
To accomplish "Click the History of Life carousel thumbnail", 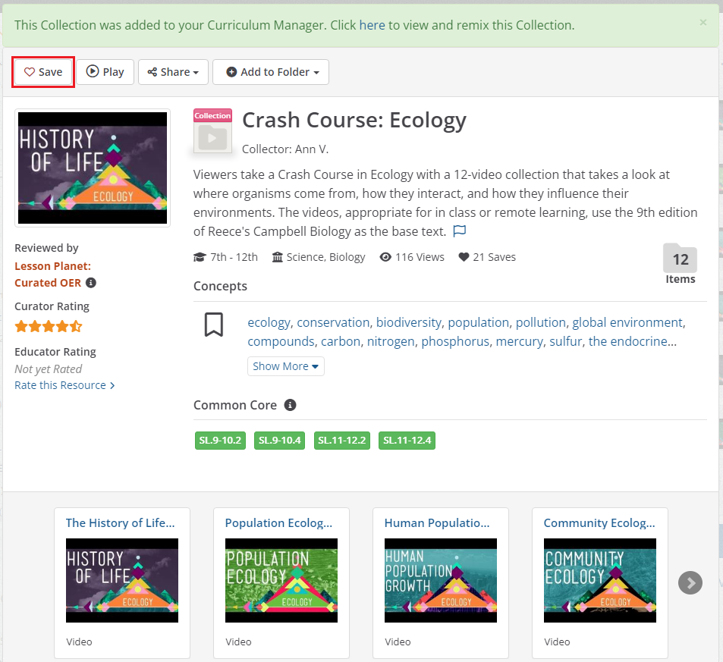I will click(x=122, y=580).
